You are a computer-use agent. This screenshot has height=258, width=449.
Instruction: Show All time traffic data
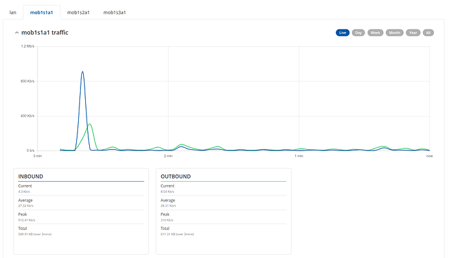(428, 33)
